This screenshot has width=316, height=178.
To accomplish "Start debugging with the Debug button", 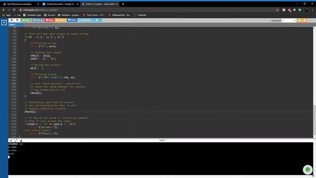I will click(38, 20).
